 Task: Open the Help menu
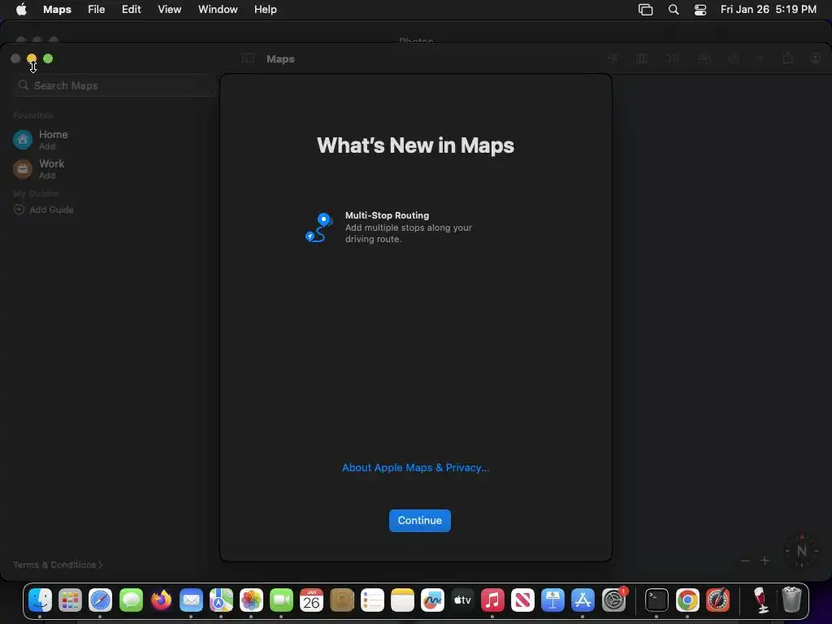click(x=266, y=10)
